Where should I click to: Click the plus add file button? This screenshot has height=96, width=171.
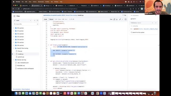coord(35,20)
